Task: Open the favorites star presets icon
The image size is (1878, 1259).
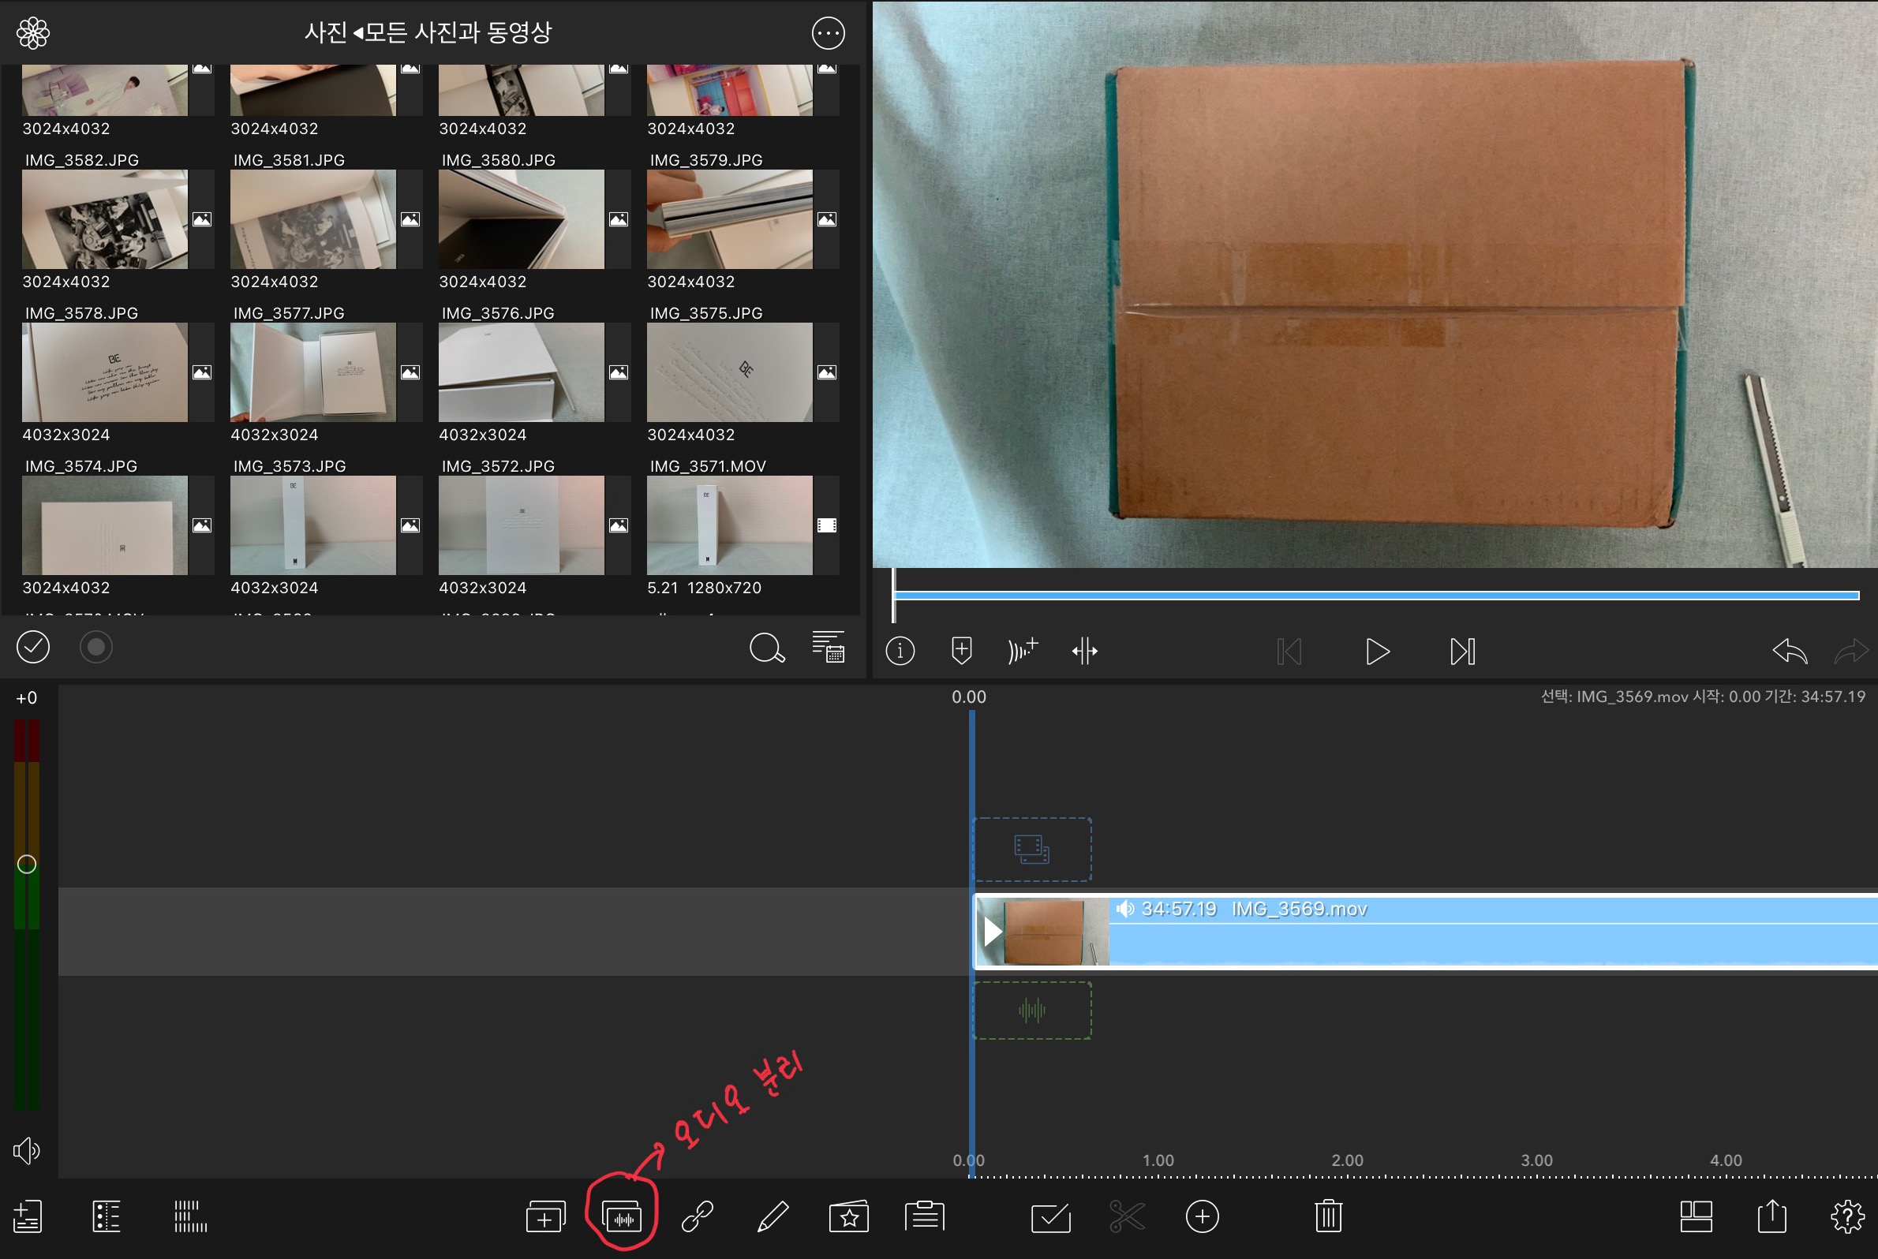Action: [x=849, y=1217]
